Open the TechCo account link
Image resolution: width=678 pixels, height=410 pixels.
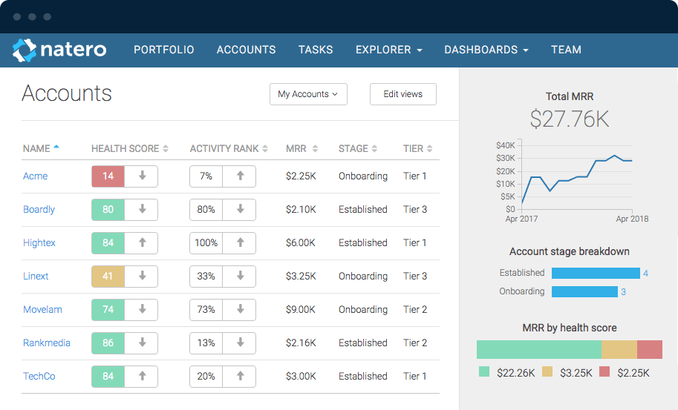(x=39, y=377)
